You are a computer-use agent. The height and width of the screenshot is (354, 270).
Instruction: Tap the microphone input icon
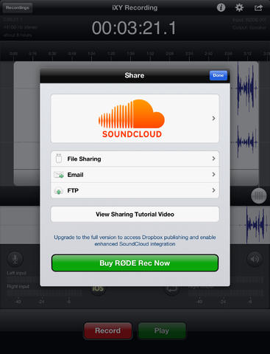[15, 259]
